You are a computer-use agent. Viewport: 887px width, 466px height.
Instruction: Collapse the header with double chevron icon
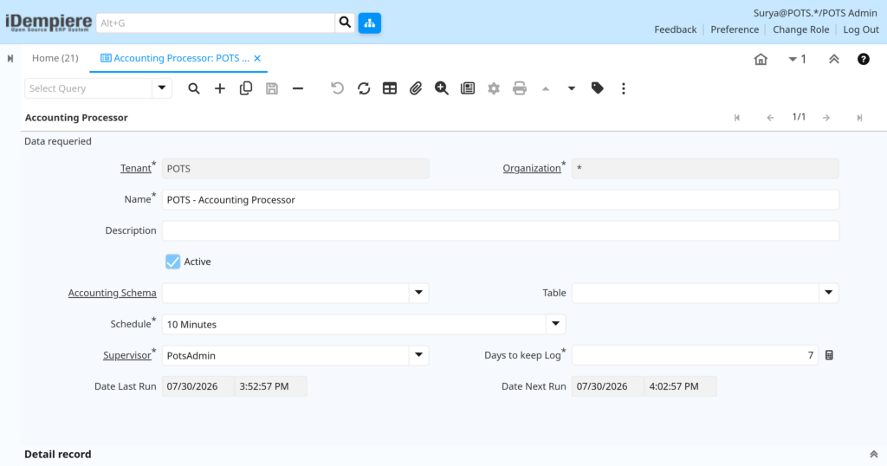(834, 59)
